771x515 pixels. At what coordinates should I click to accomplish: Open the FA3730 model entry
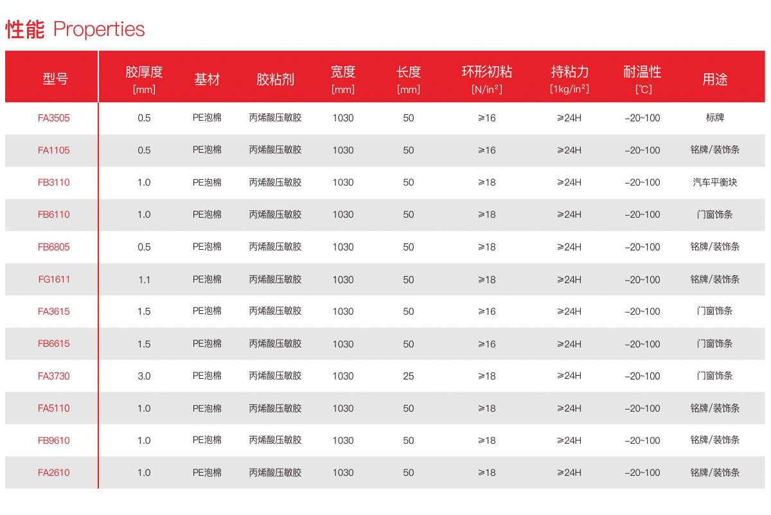53,376
